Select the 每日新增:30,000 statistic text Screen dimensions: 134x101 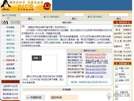point(10,94)
